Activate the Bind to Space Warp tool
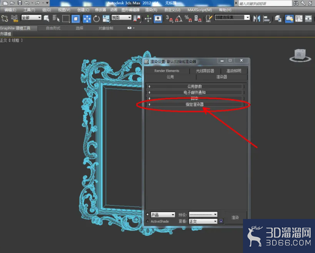 point(14,19)
